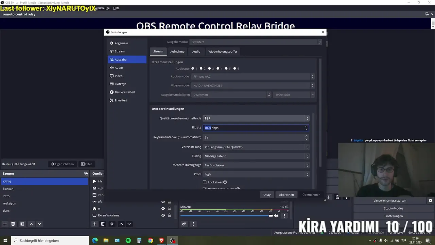Select Audiospur radio button 4

pyautogui.click(x=218, y=68)
